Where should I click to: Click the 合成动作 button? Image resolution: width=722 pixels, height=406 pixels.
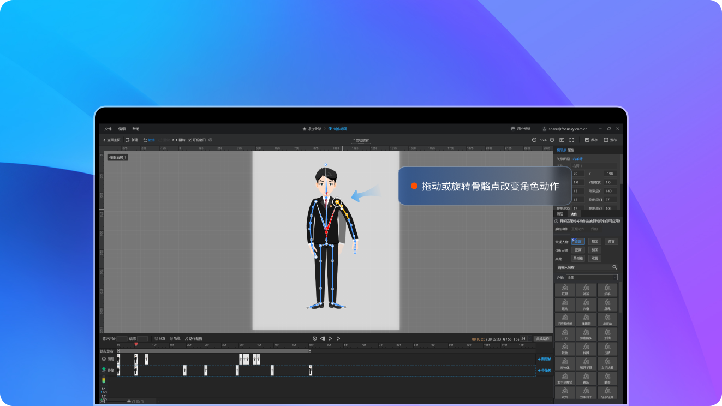tap(542, 338)
